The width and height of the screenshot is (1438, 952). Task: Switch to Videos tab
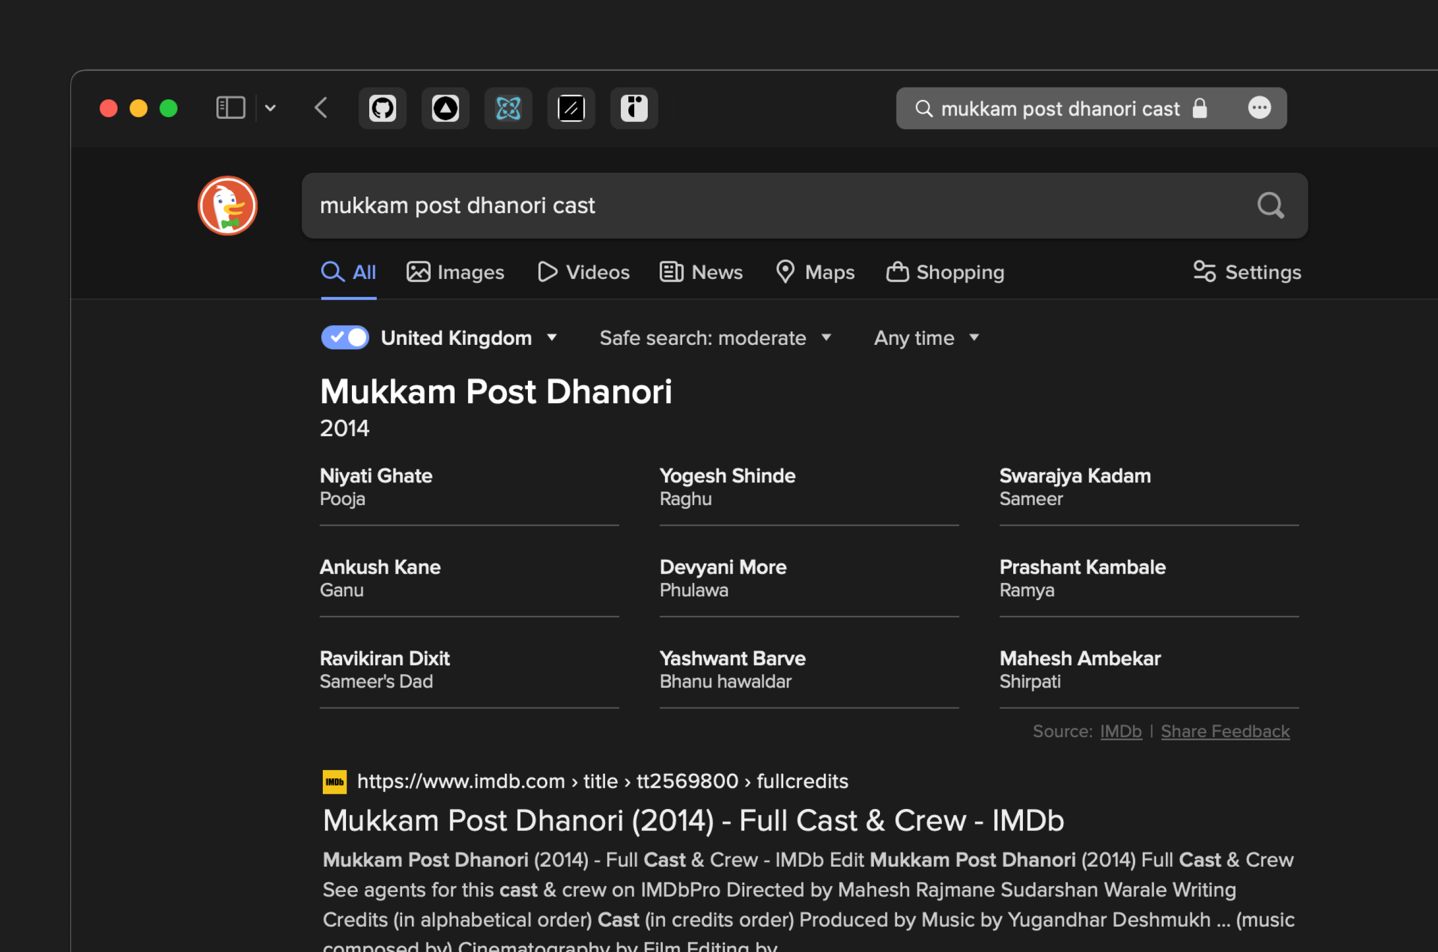coord(584,272)
